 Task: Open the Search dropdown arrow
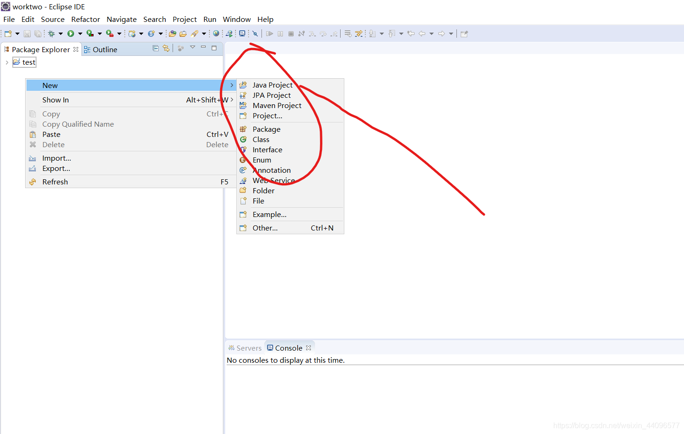coord(204,34)
